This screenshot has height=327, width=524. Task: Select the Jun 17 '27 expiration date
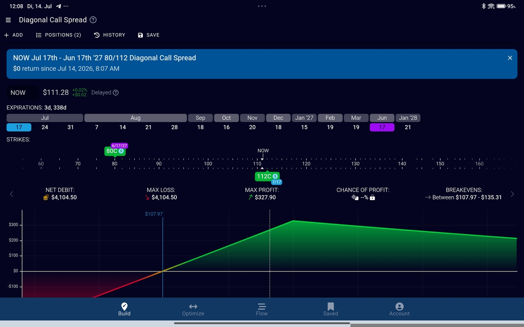pyautogui.click(x=382, y=127)
